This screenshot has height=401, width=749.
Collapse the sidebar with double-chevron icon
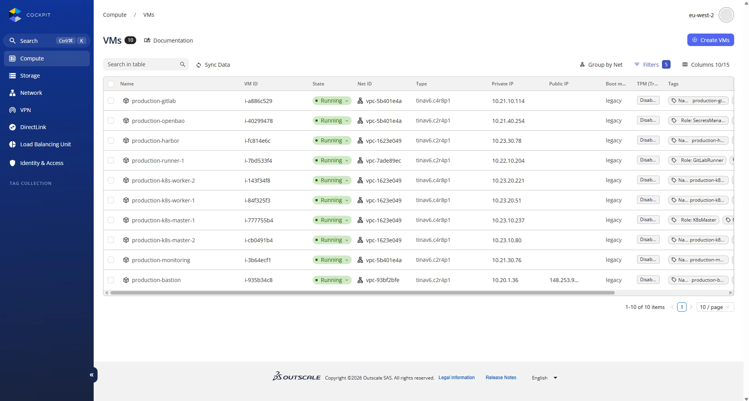click(92, 375)
